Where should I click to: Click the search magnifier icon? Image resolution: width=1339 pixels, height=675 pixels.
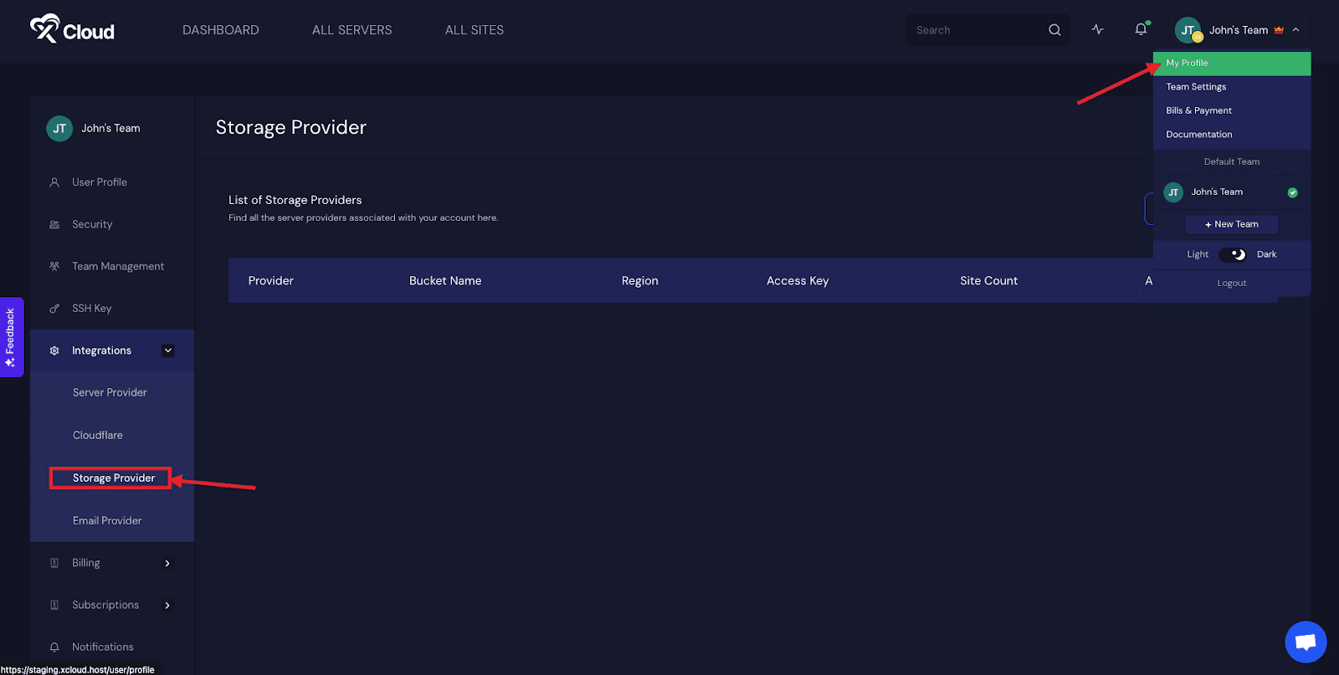coord(1054,30)
